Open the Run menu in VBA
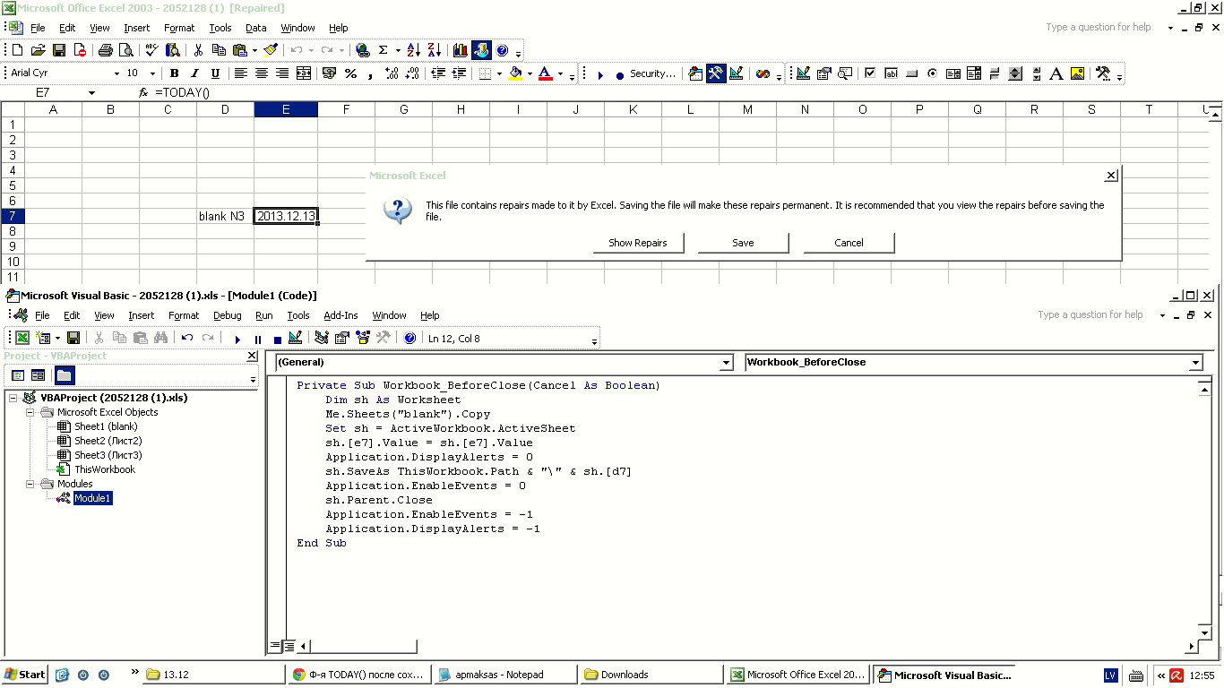Viewport: 1224px width, 688px height. coord(264,315)
